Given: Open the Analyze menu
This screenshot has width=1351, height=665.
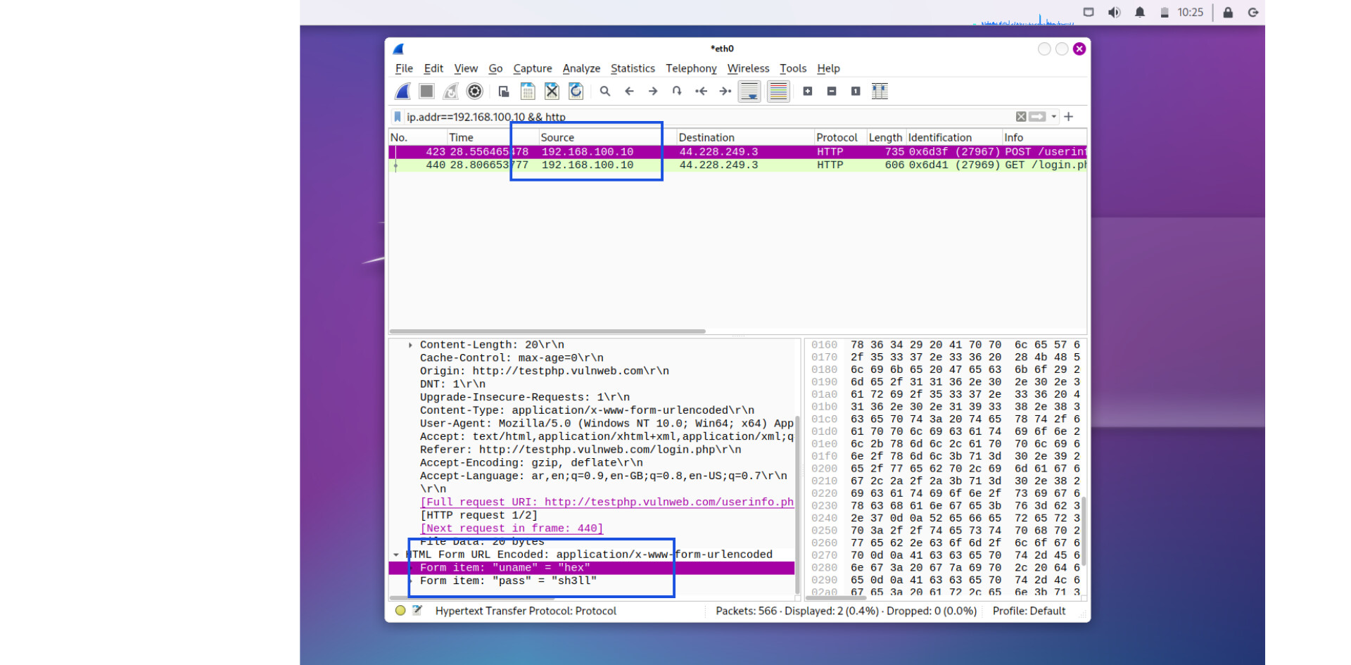Looking at the screenshot, I should (581, 68).
